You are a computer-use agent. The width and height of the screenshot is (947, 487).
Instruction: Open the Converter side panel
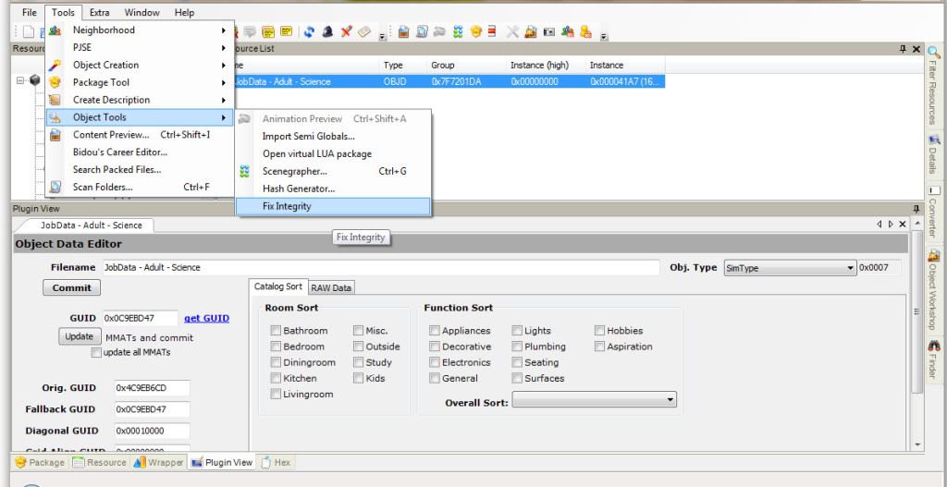point(934,212)
